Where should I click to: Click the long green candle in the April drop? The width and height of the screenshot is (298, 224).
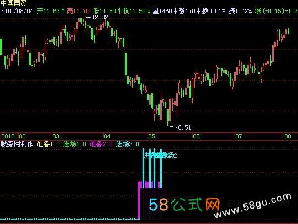pyautogui.click(x=126, y=64)
